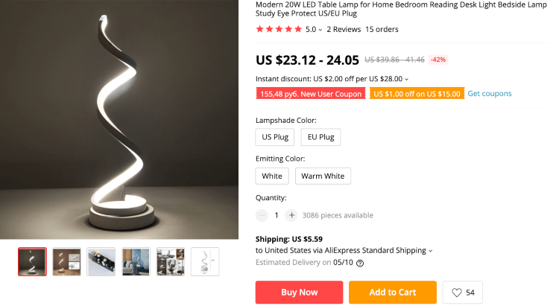Expand the instant discount details
Viewport: 559px width, 306px height.
[407, 79]
